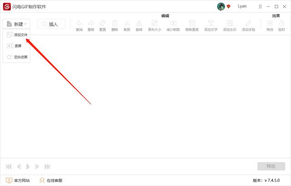Use the 裁剪 scissors tool
The image size is (291, 186).
click(x=127, y=26)
